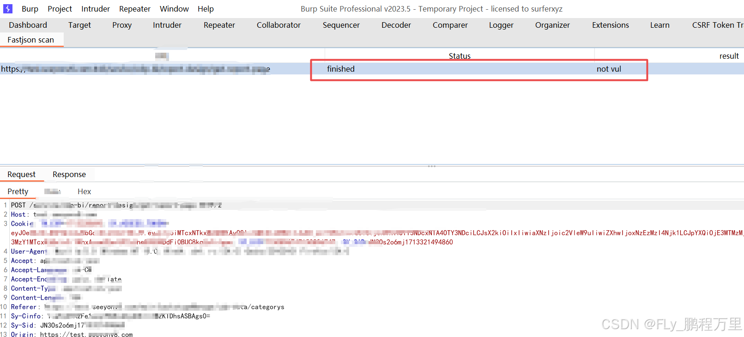The image size is (744, 337).
Task: Click the pane splitter grip dots
Action: 432,166
